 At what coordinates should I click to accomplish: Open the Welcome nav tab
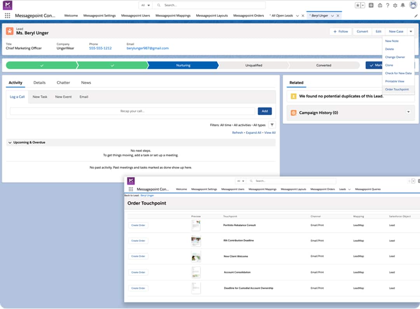[x=71, y=16]
